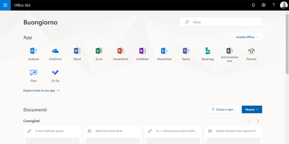Show next recommended documents with right arrow
Viewport: 289px width, 144px height.
(258, 121)
